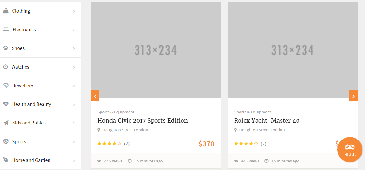Click the Kids and Babies paper plane icon
The image size is (365, 170).
coord(6,123)
